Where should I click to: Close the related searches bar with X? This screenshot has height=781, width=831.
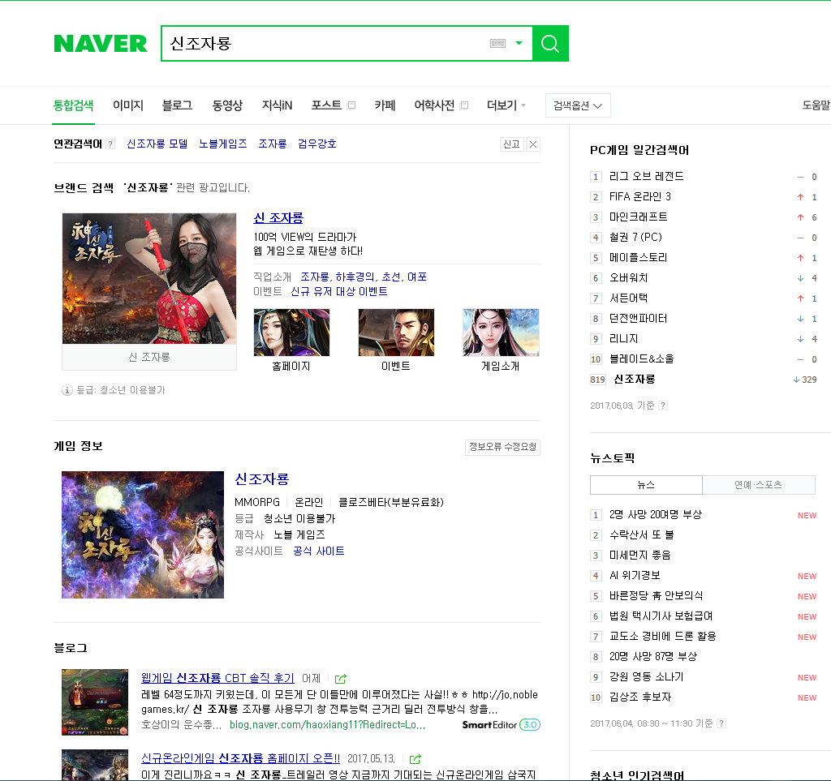coord(533,144)
